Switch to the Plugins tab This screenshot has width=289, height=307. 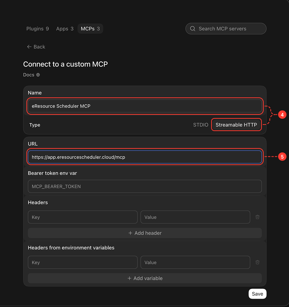pos(38,29)
